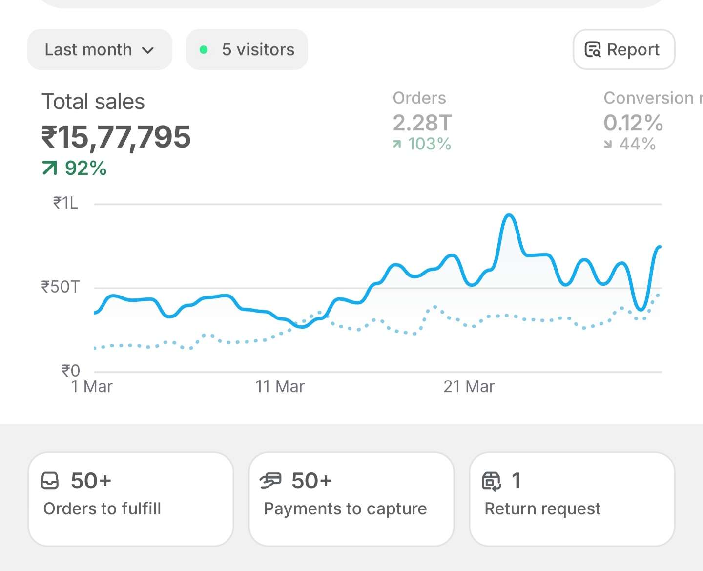Tap the return package icon
This screenshot has width=703, height=571.
(491, 481)
